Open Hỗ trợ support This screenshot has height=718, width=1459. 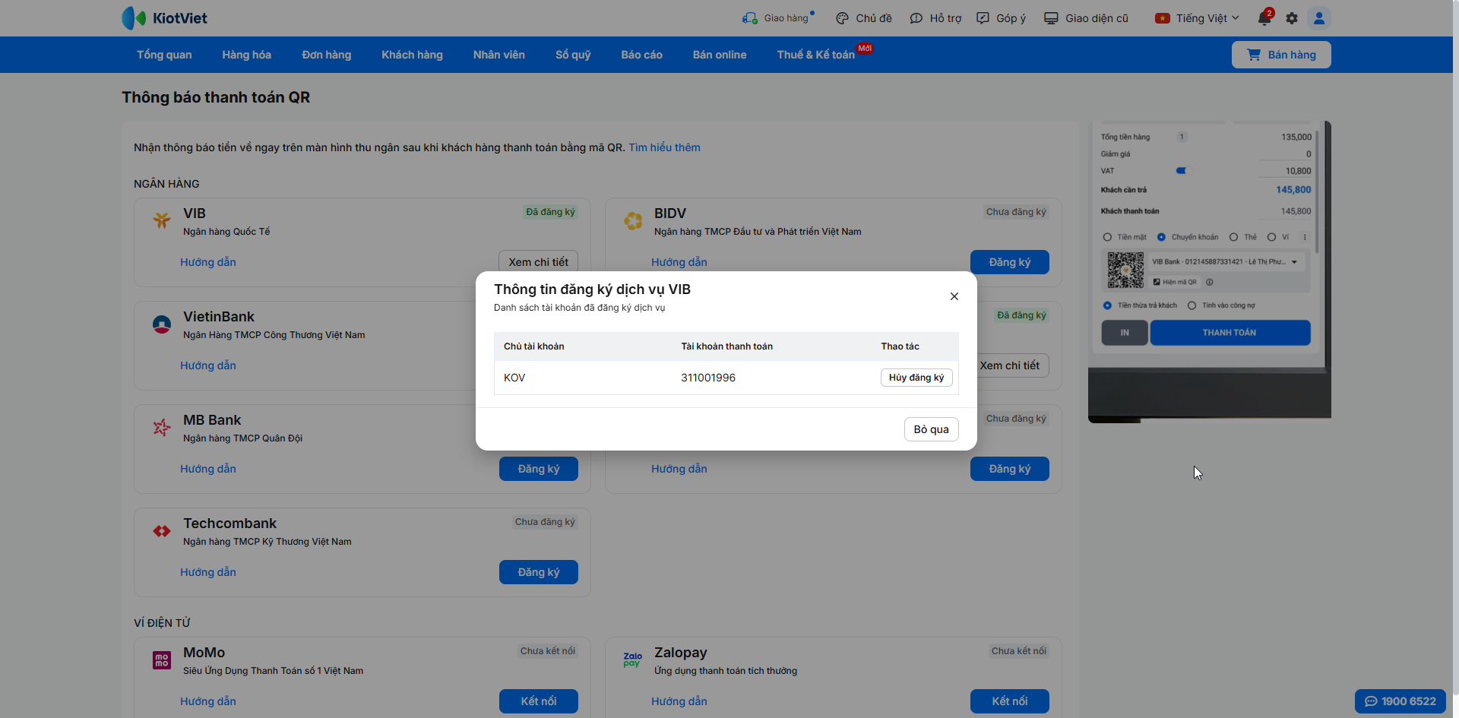coord(935,18)
